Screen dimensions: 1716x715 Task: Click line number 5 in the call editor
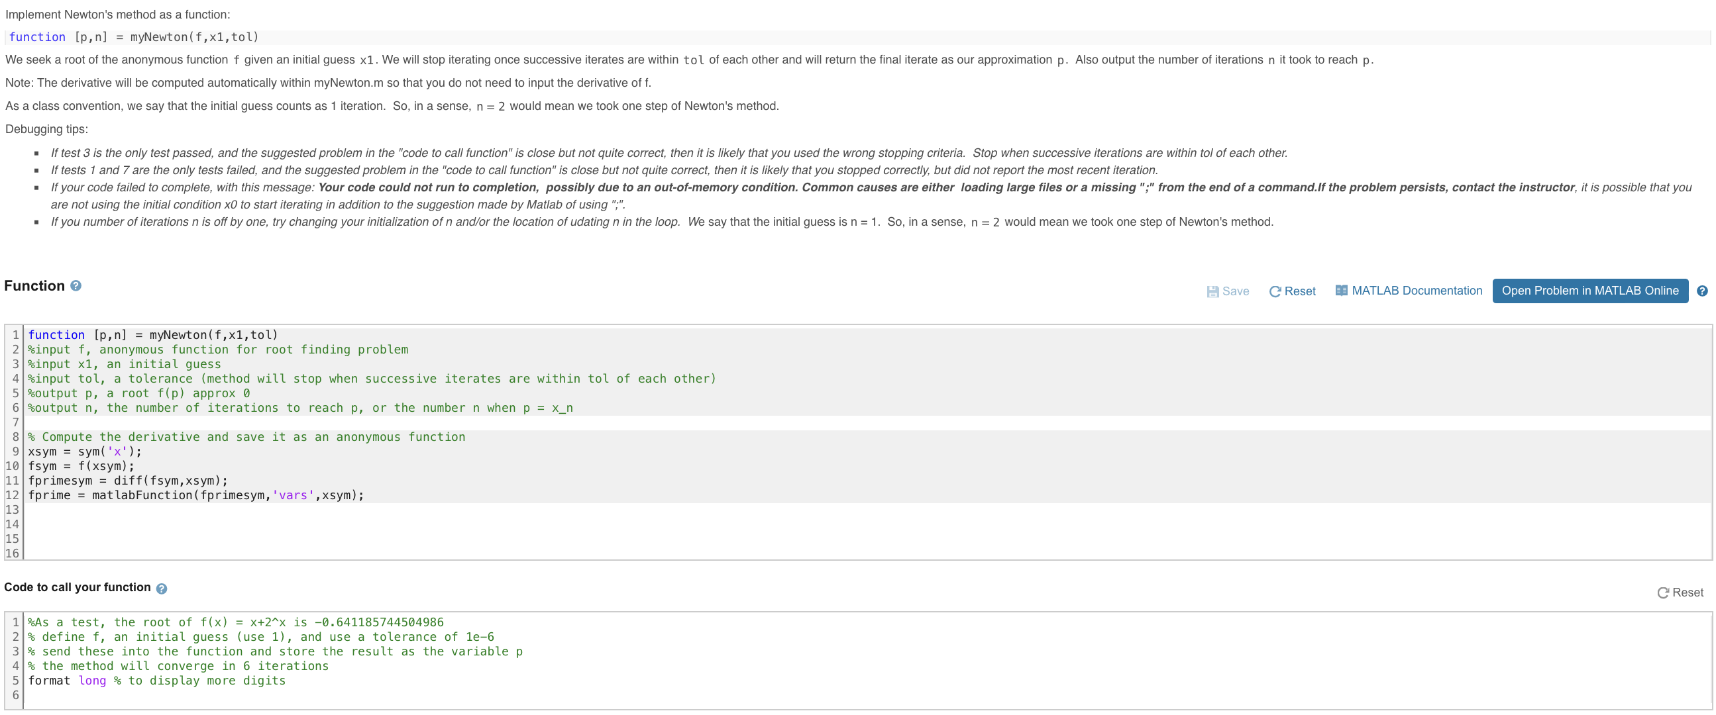[x=15, y=681]
